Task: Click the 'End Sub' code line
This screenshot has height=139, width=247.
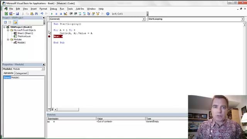Action: tap(59, 42)
